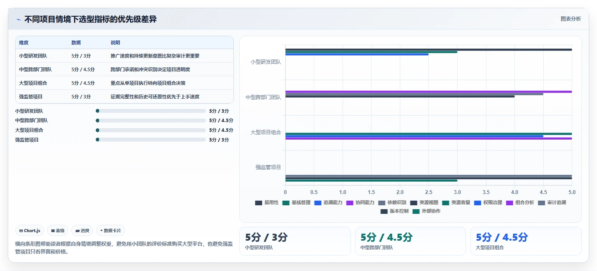Click the description 跨部门承诺和冲突识别决定项目透明度
This screenshot has height=271, width=597.
[150, 70]
